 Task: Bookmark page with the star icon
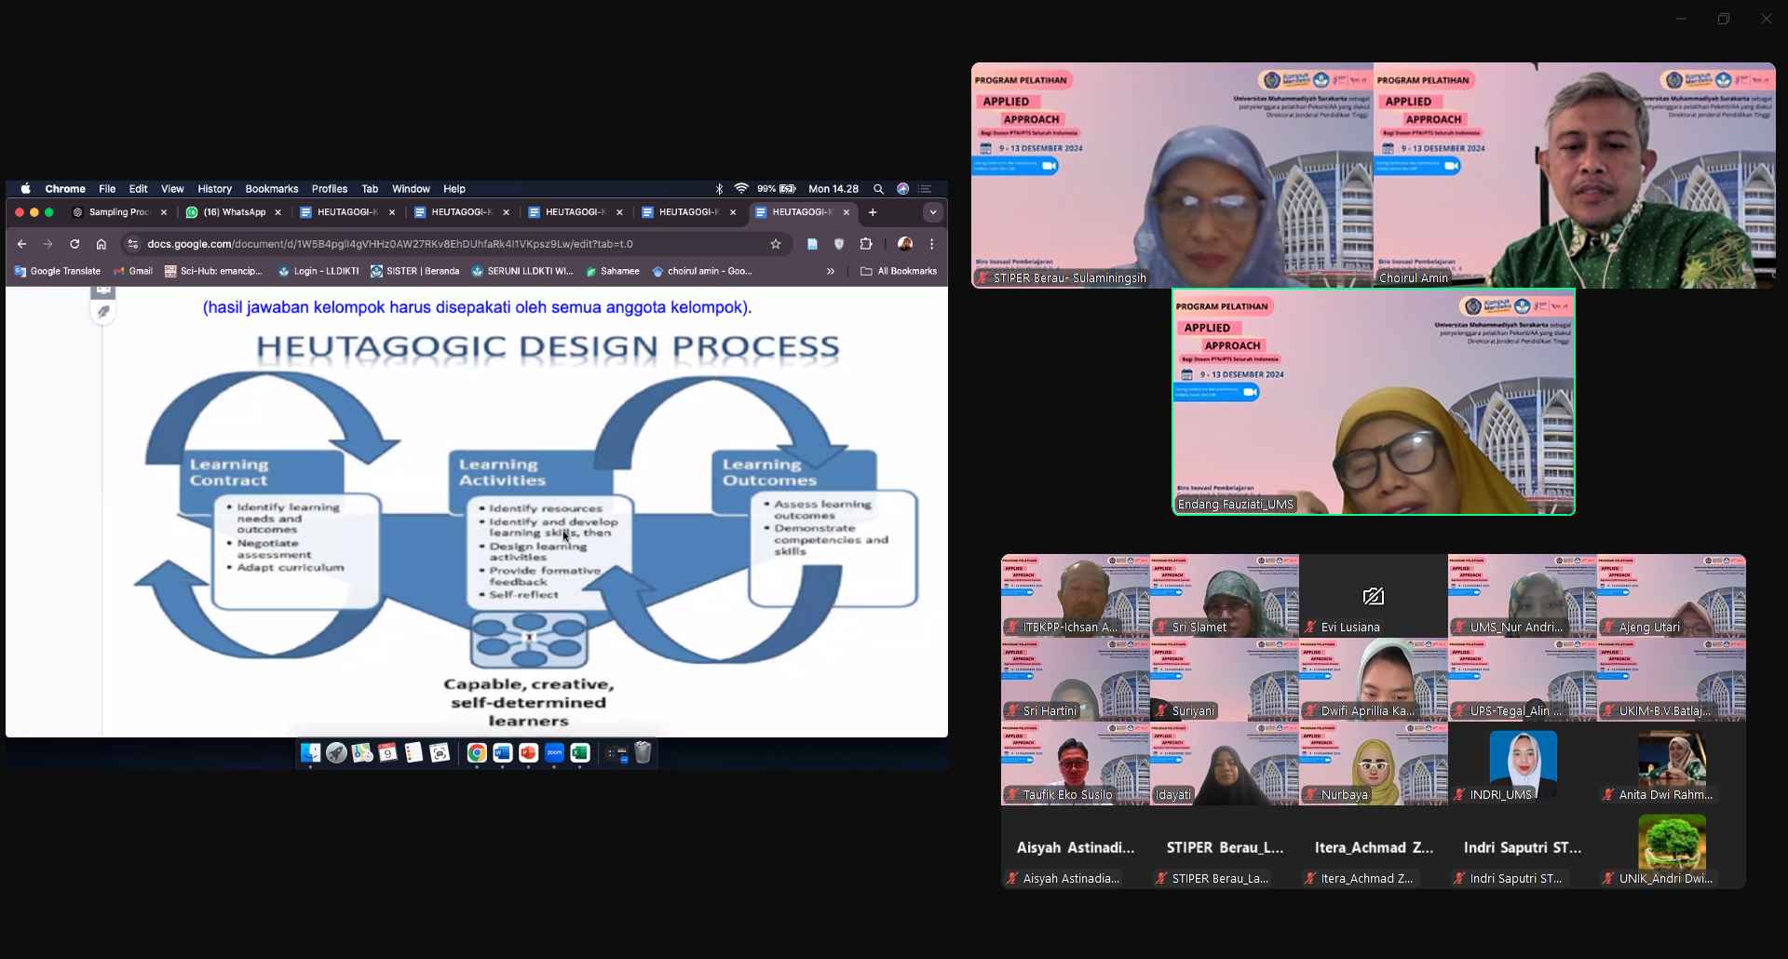coord(776,244)
